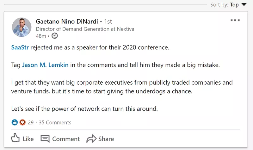Click the Like button label

click(x=28, y=139)
